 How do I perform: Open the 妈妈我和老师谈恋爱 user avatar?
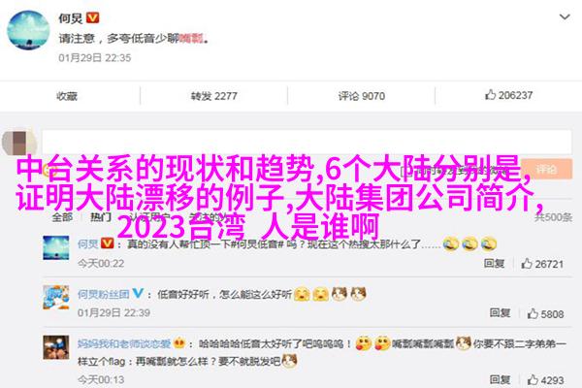click(56, 347)
